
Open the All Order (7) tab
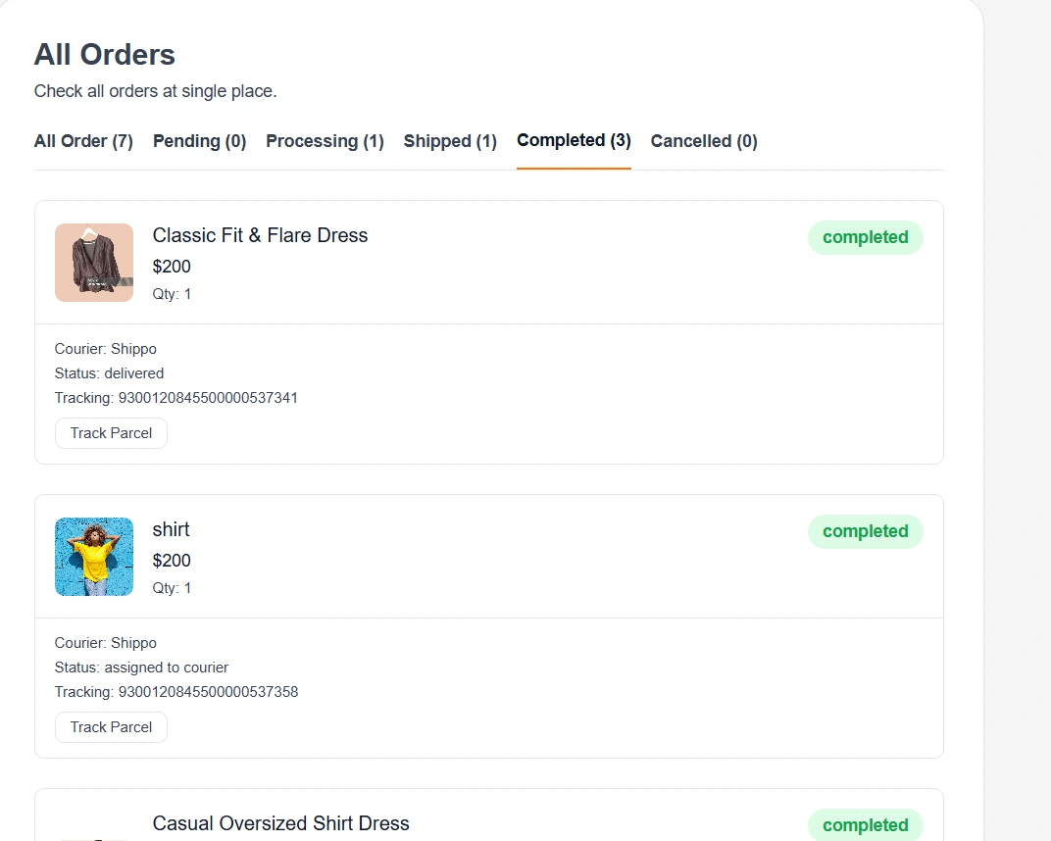(83, 141)
